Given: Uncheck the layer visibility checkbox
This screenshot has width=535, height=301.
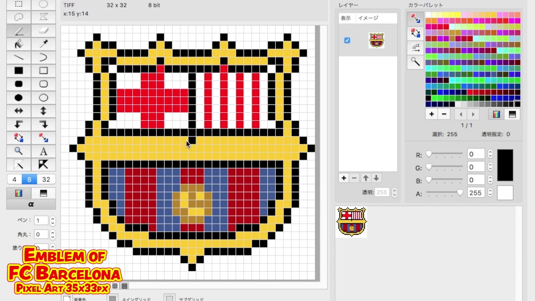Looking at the screenshot, I should click(347, 40).
